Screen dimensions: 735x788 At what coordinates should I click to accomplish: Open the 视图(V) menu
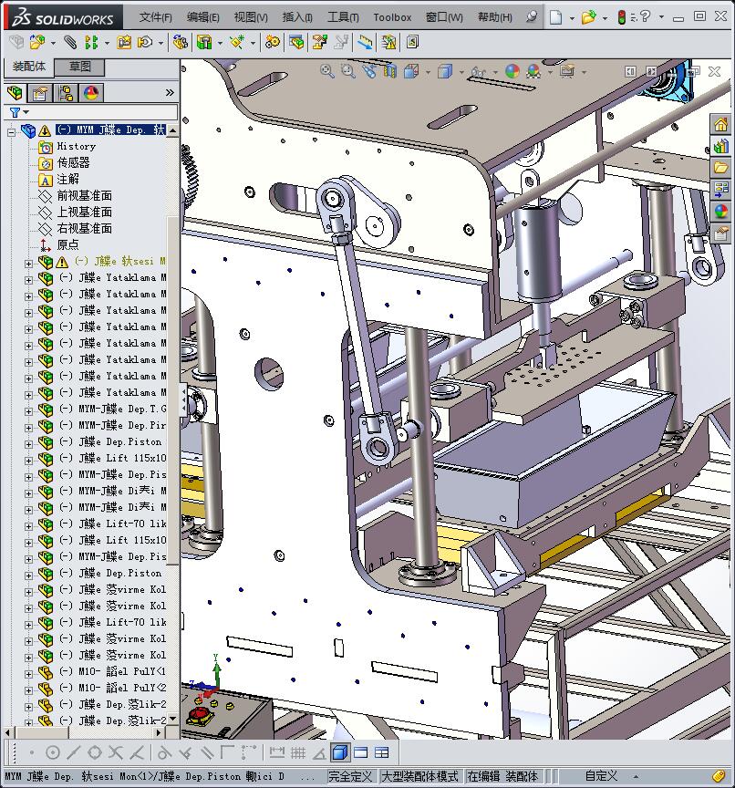tap(251, 17)
